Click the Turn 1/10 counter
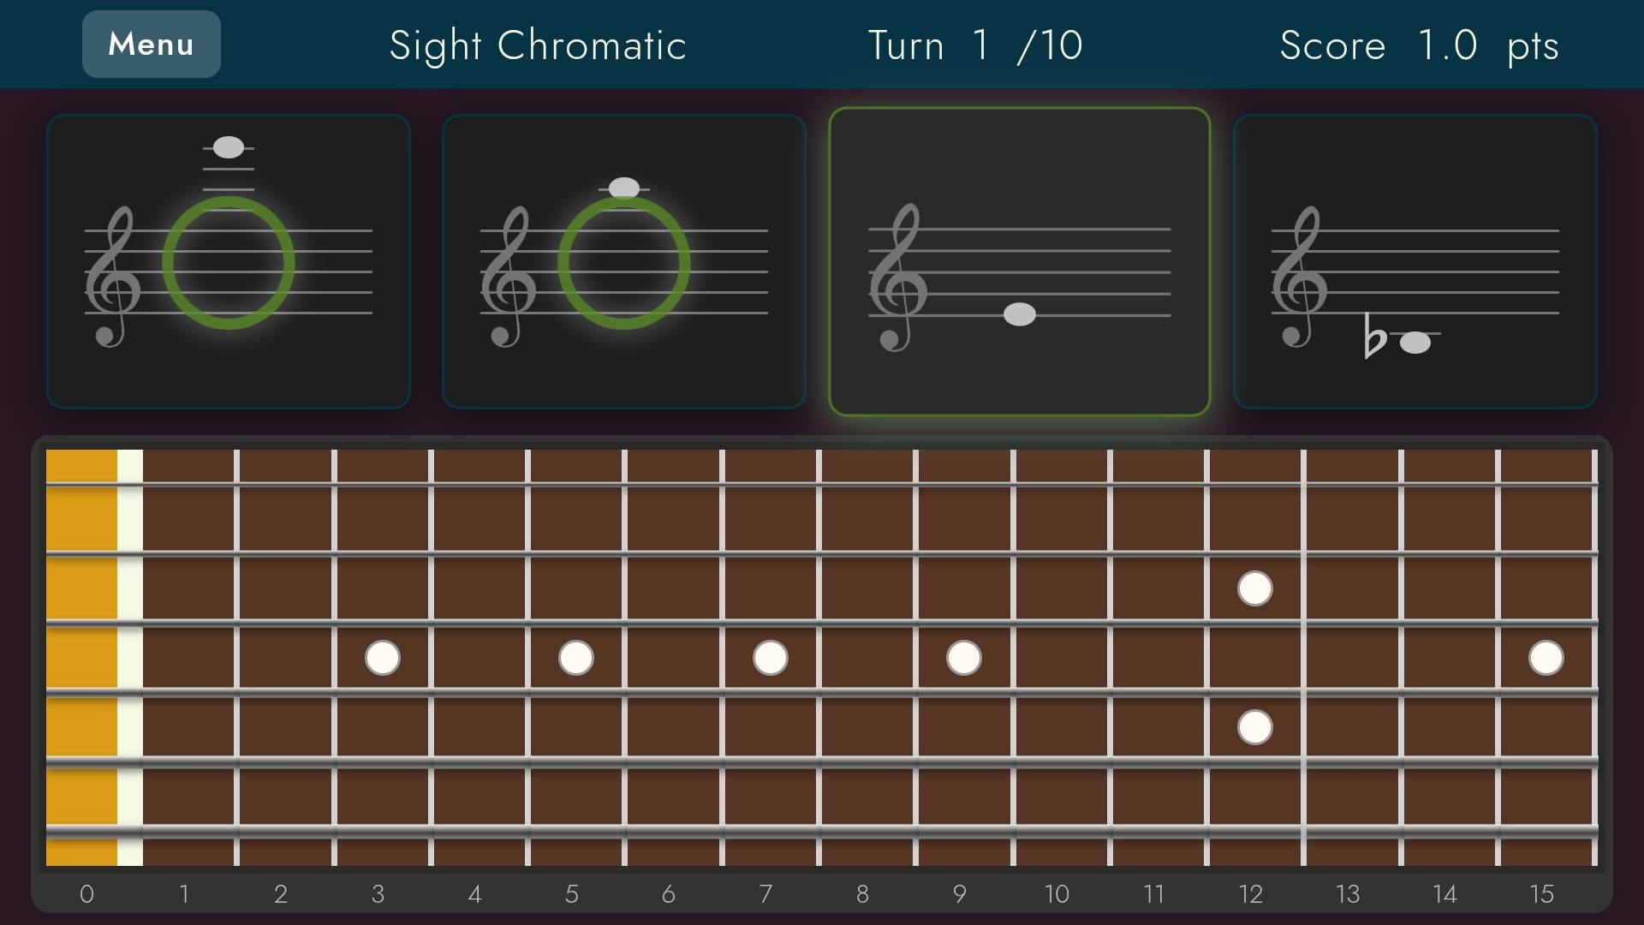 (975, 45)
